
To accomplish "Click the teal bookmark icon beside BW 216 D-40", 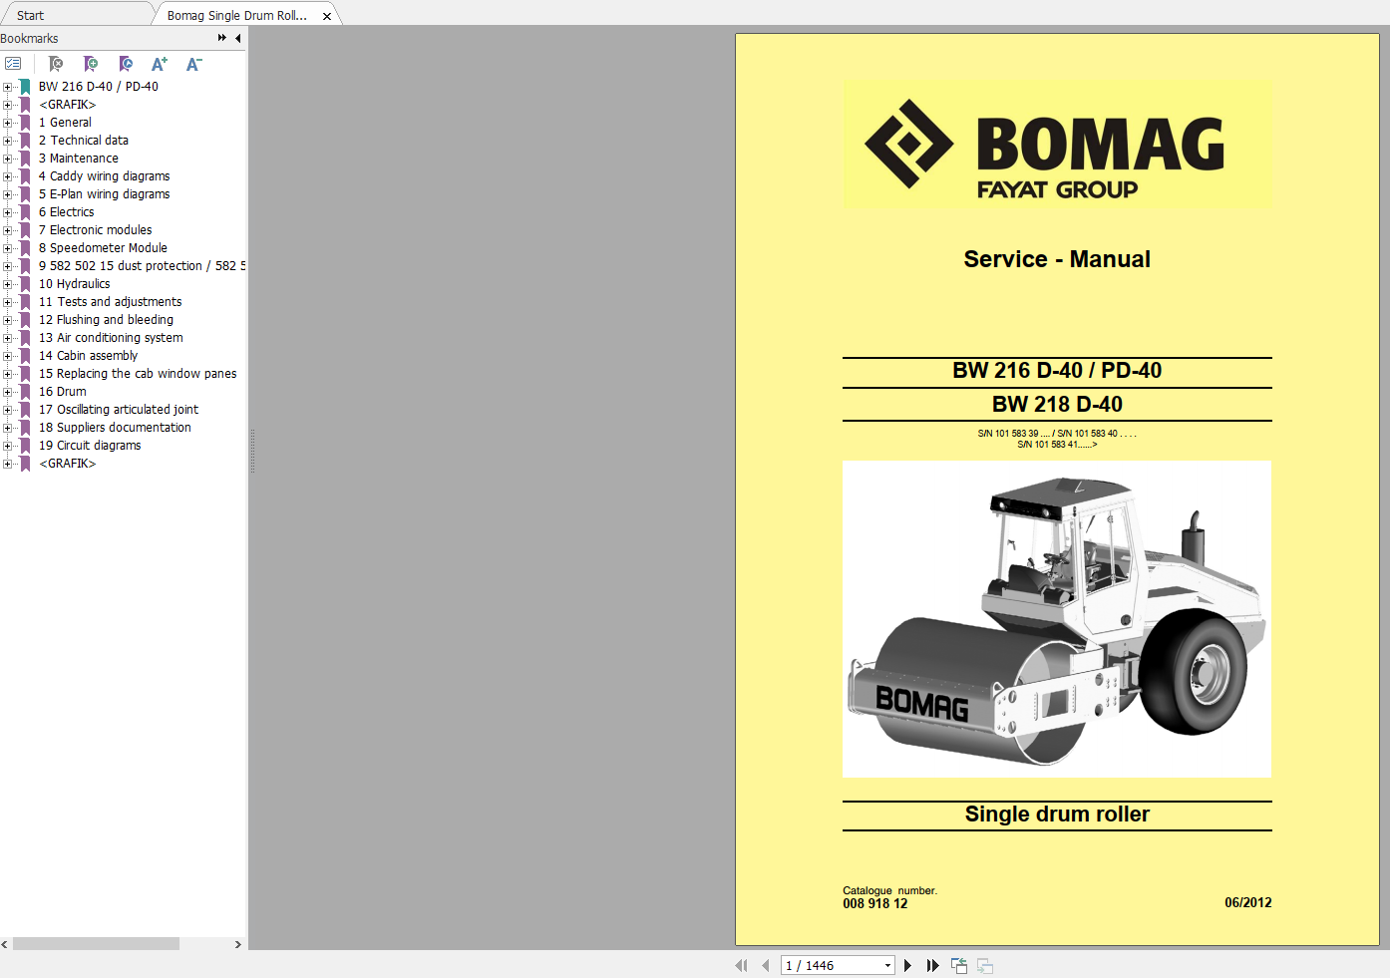I will click(x=25, y=87).
